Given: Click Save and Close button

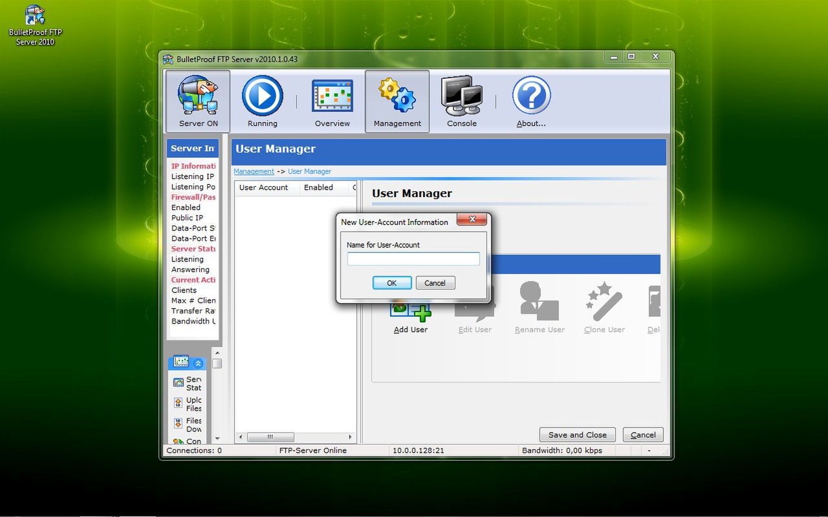Looking at the screenshot, I should (x=578, y=435).
